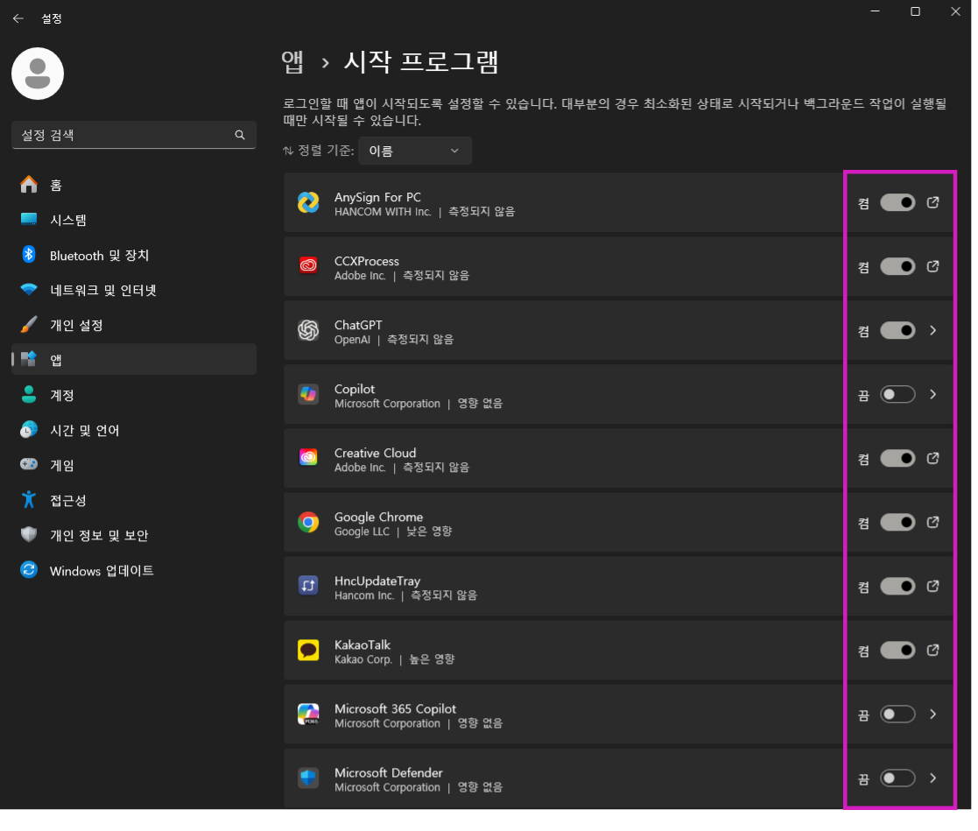The image size is (978, 831).
Task: Expand Copilot row chevron
Action: 933,394
